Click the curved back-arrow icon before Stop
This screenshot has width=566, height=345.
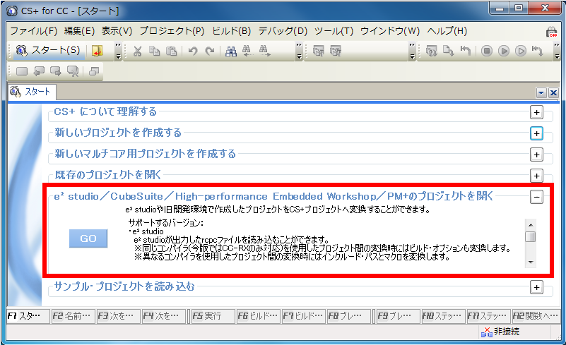pos(465,52)
